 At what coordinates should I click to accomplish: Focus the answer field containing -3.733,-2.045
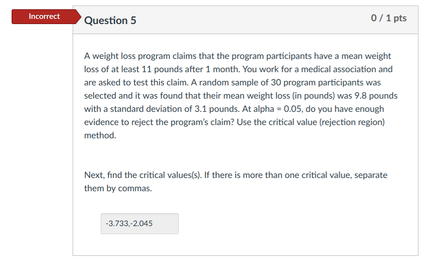pyautogui.click(x=139, y=224)
